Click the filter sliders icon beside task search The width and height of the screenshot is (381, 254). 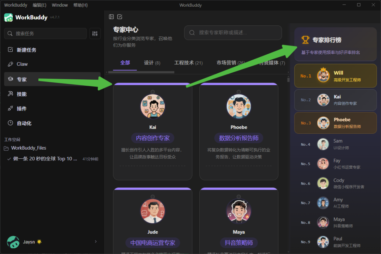point(95,34)
